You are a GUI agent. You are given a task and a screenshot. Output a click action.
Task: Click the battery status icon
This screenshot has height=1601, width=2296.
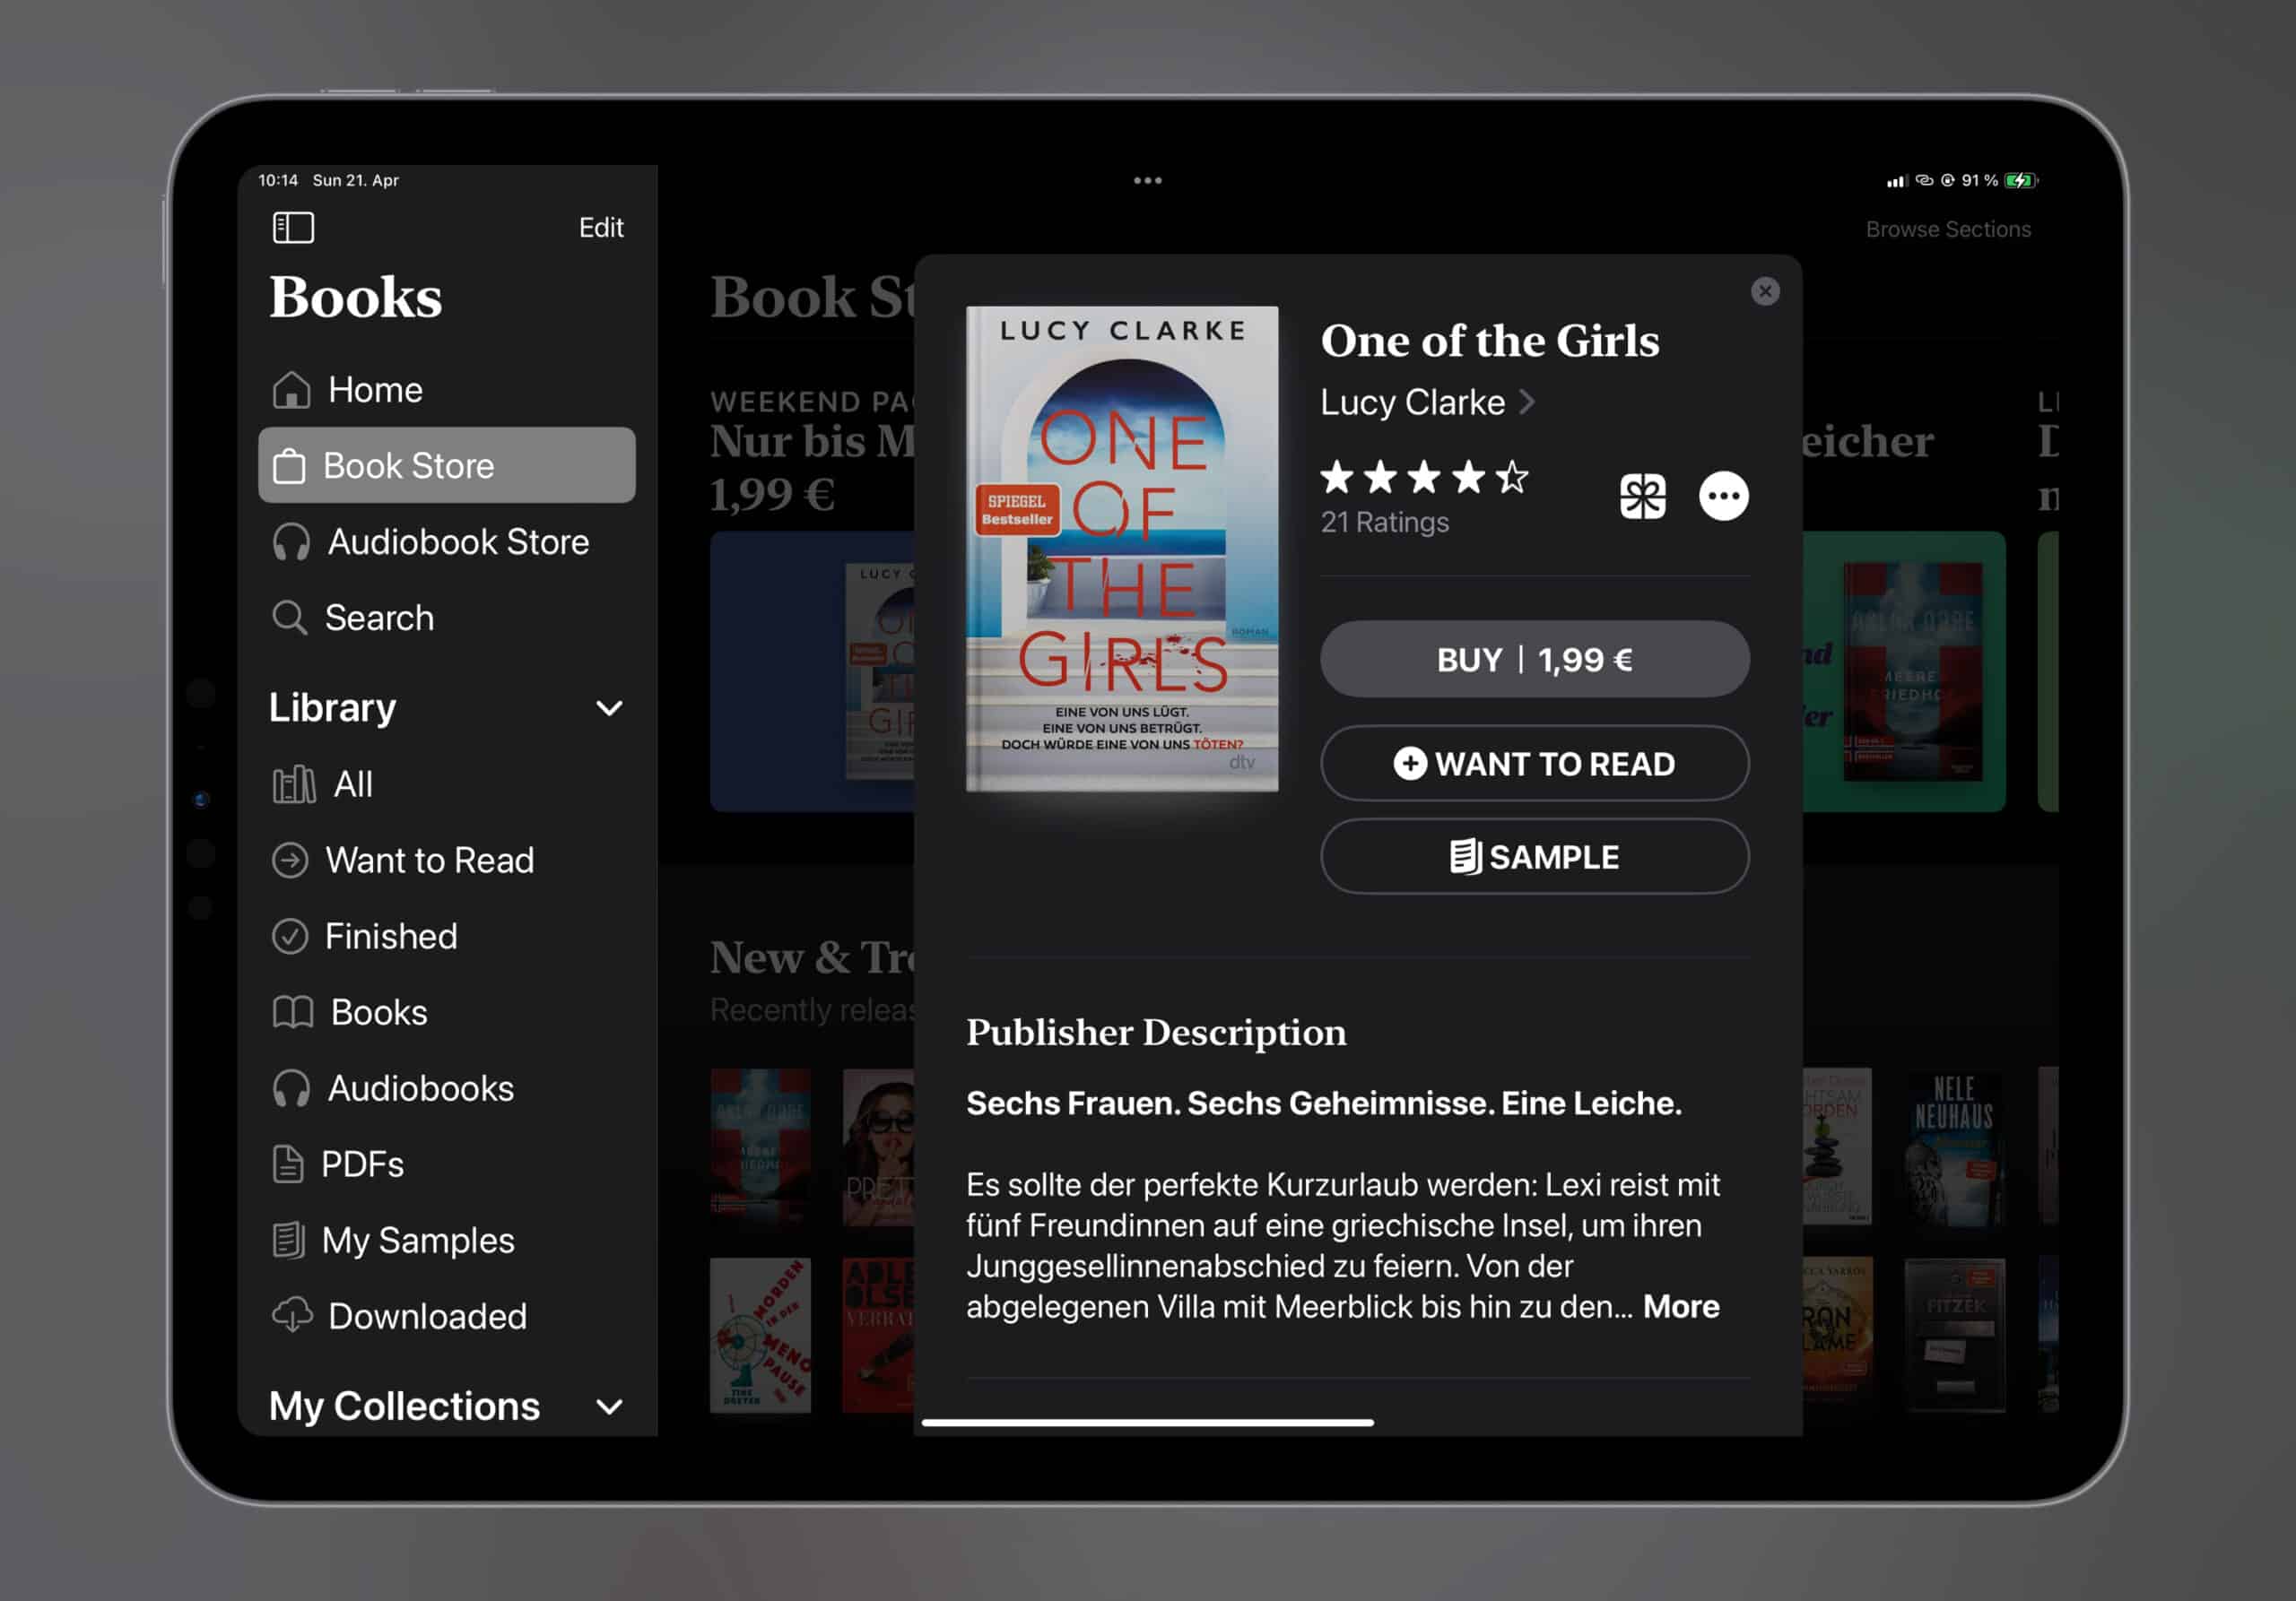pos(2021,181)
